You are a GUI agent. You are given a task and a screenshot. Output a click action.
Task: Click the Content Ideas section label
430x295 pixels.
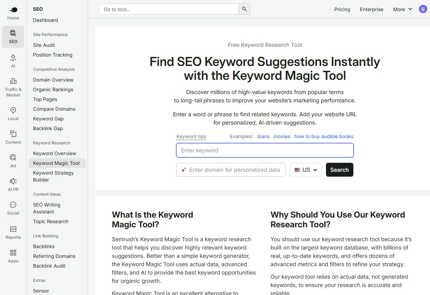click(x=47, y=194)
